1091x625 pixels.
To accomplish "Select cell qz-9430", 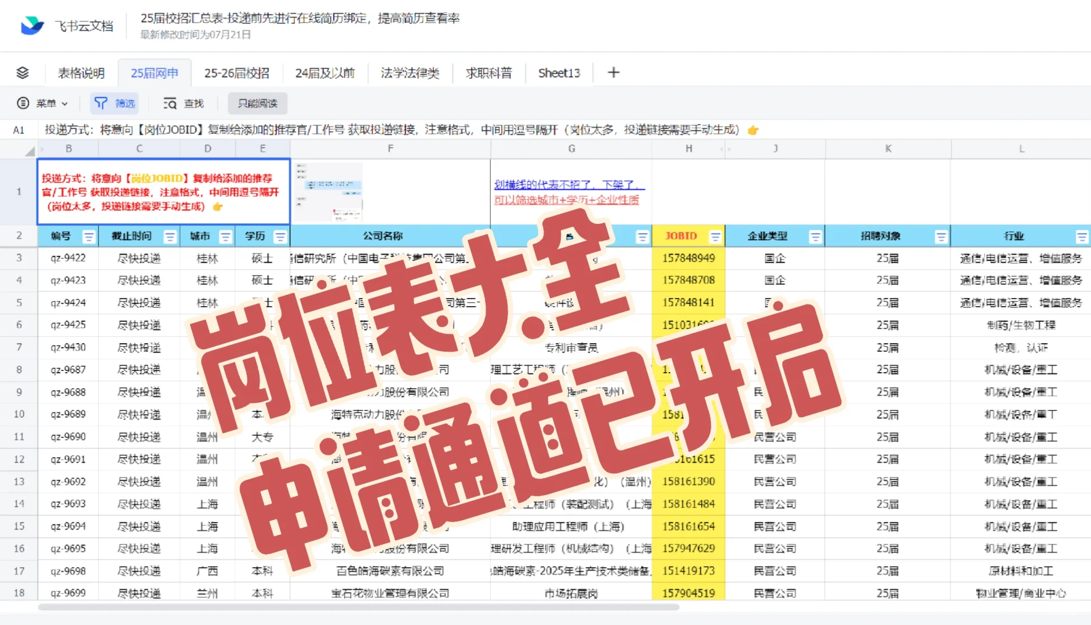I will coord(68,347).
